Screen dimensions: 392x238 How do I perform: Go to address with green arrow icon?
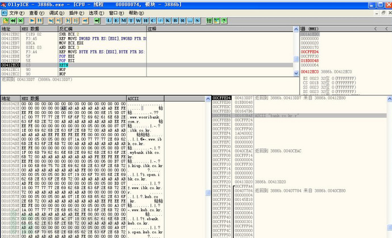(97, 21)
